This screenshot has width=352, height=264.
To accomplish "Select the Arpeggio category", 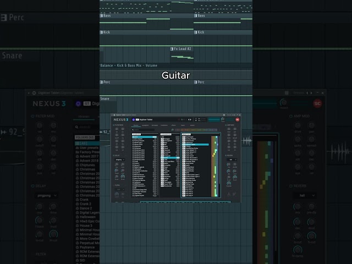I will pyautogui.click(x=170, y=139).
